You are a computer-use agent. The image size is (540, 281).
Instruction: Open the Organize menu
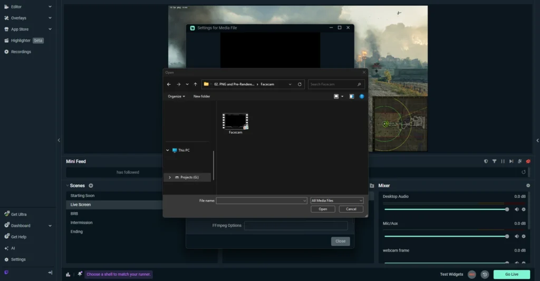176,96
